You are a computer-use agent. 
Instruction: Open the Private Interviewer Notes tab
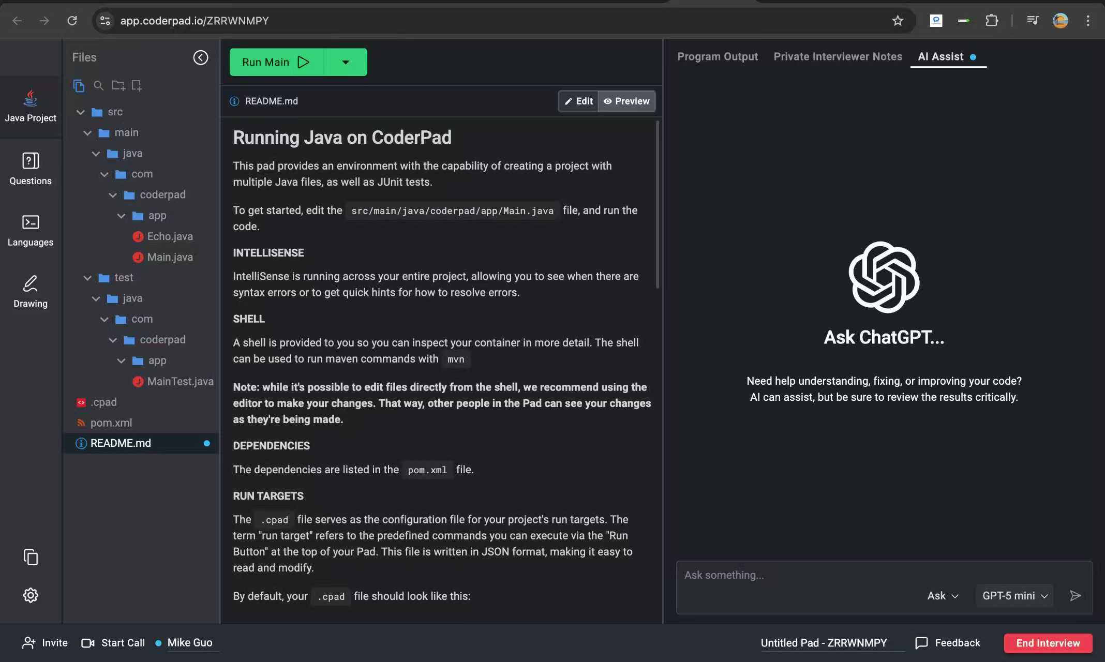point(838,56)
